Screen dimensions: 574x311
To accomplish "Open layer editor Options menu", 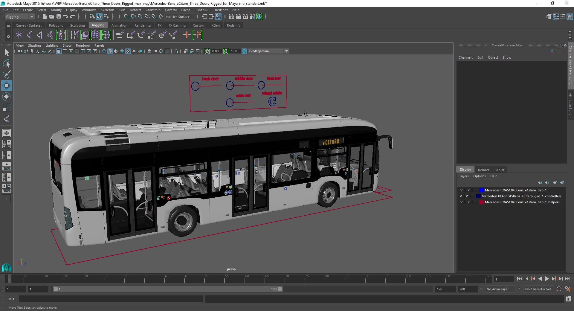I will tap(479, 176).
